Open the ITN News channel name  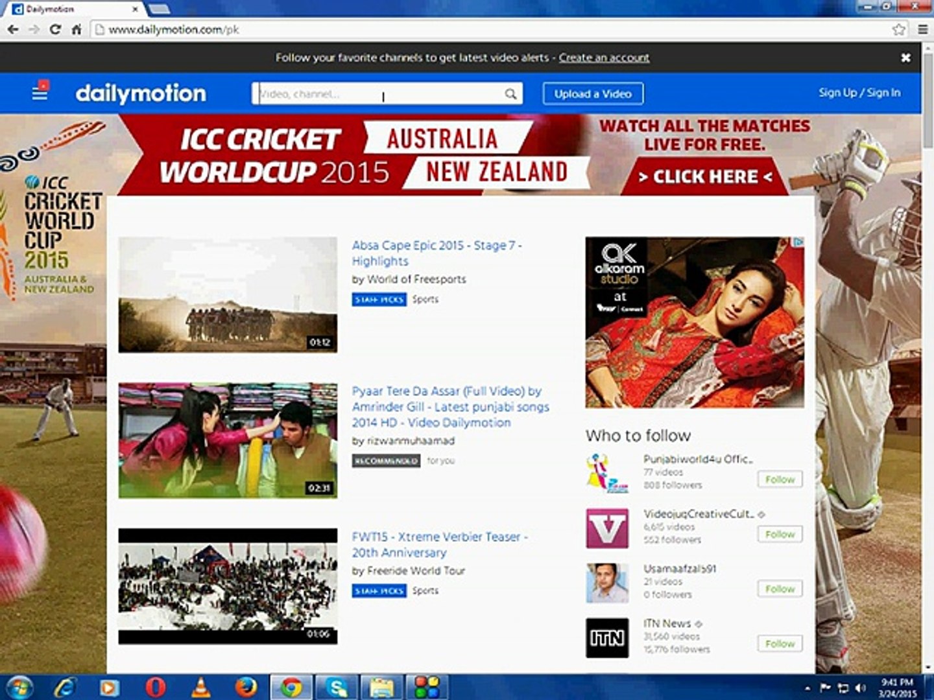[x=667, y=624]
